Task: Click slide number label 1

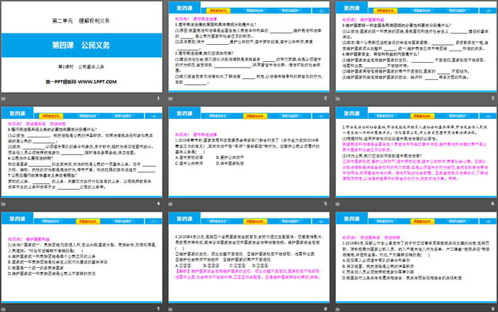Action: point(158,98)
